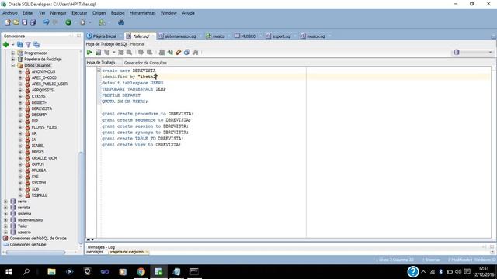Select Conexiones de NoSQL de Oracle
The image size is (497, 279).
[38, 238]
